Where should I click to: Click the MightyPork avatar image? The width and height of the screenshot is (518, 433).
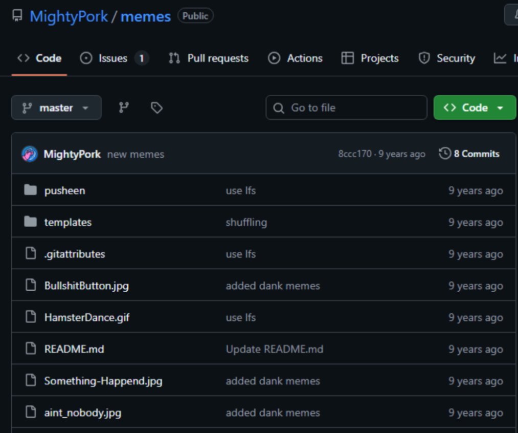coord(29,154)
